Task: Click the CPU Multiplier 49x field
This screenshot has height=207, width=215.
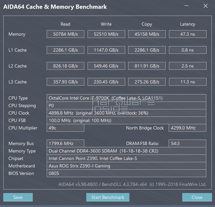Action: tap(66, 128)
